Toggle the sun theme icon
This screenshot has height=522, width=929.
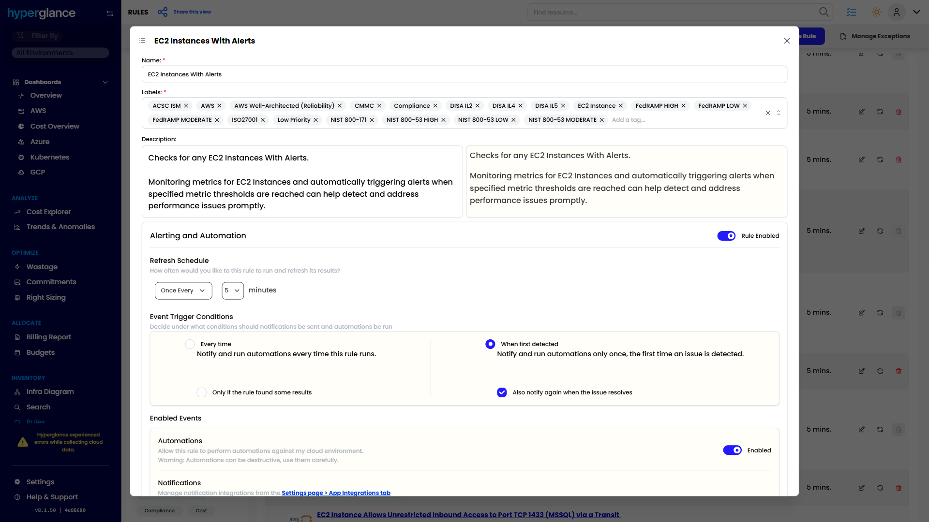(876, 12)
